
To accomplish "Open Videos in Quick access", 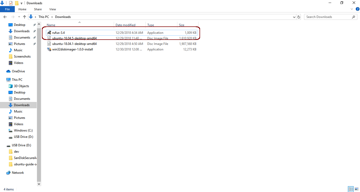I will pos(18,63).
